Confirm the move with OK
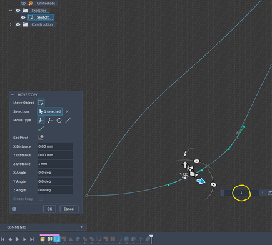272x245 pixels. [x=49, y=209]
